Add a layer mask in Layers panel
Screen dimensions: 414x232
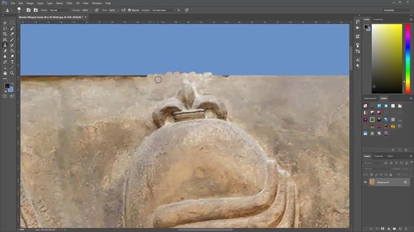click(382, 229)
